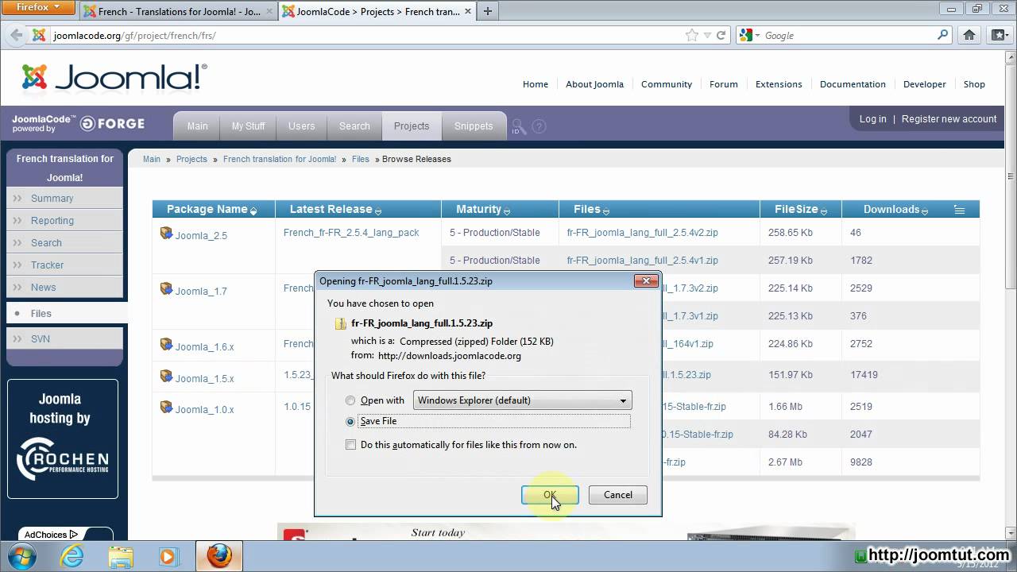The height and width of the screenshot is (572, 1017).
Task: Open Community in site navigation
Action: [667, 84]
